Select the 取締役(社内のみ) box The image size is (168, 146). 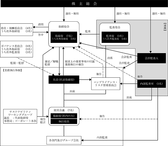click(64, 116)
